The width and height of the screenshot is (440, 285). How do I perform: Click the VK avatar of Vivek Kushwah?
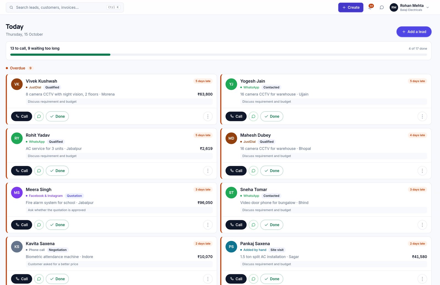tap(17, 84)
